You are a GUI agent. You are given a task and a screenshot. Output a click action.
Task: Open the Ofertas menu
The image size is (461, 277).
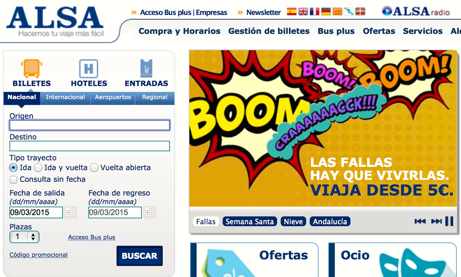(379, 31)
